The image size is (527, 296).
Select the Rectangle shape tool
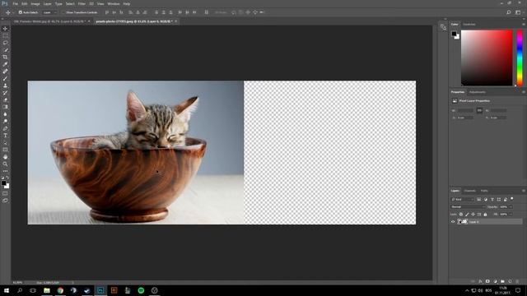pos(5,150)
